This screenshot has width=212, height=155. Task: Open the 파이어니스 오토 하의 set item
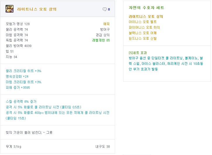(x=144, y=27)
